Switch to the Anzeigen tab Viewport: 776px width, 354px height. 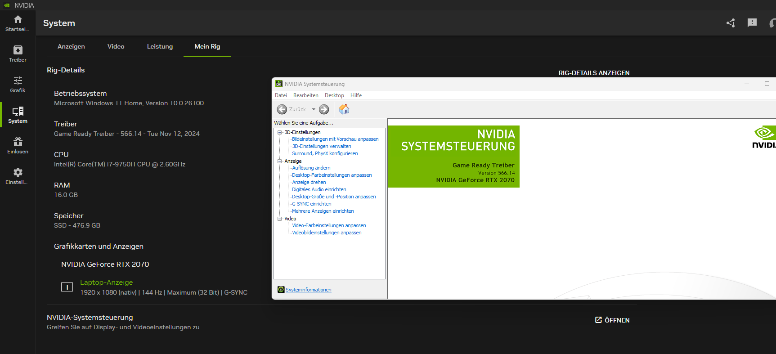click(71, 46)
